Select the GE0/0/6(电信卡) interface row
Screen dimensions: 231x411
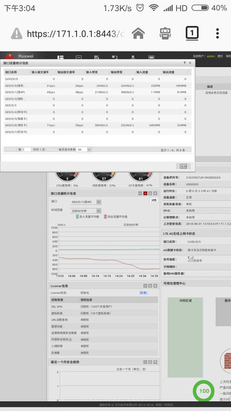tap(98, 125)
